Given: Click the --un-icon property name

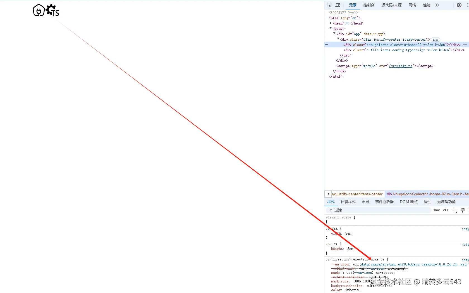Looking at the screenshot, I should (340, 264).
